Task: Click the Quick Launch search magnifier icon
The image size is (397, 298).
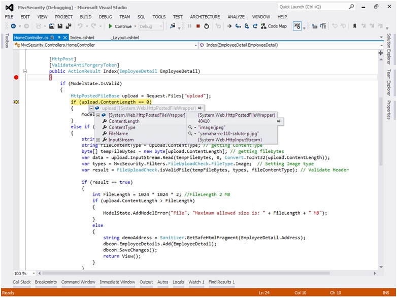Action: [351, 7]
